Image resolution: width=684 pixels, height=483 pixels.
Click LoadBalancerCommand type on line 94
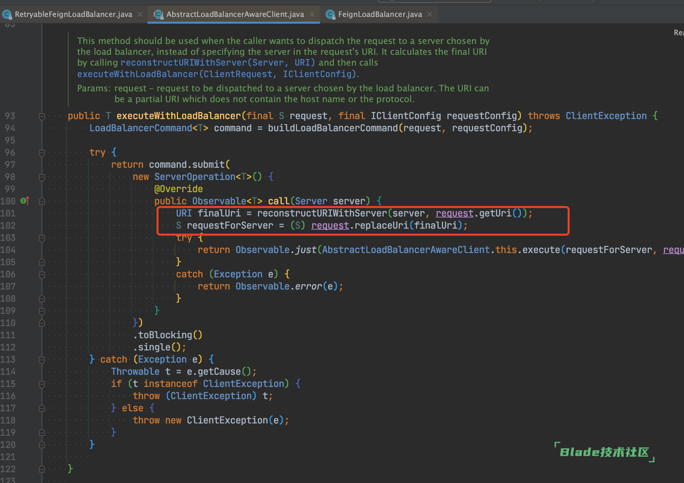[x=141, y=128]
